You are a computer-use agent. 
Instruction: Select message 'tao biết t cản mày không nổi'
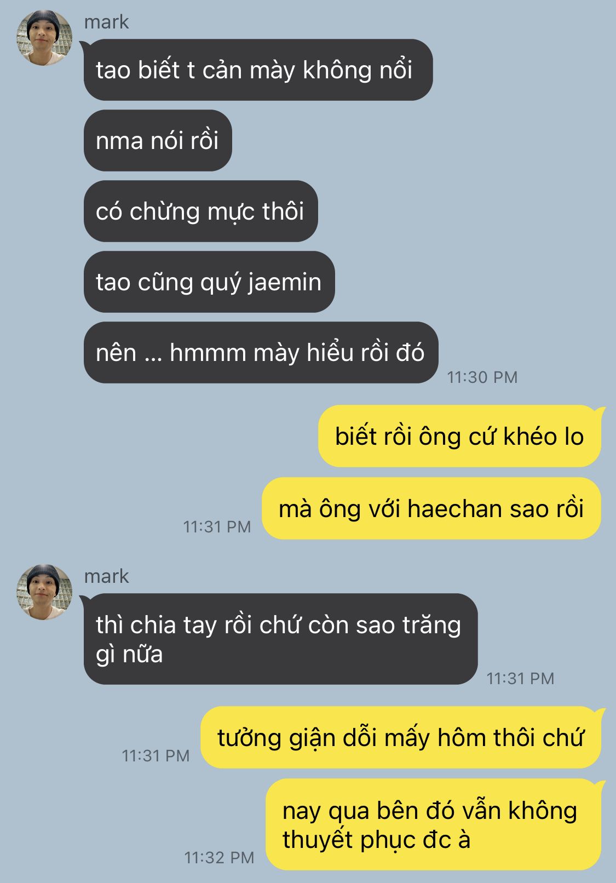[258, 70]
